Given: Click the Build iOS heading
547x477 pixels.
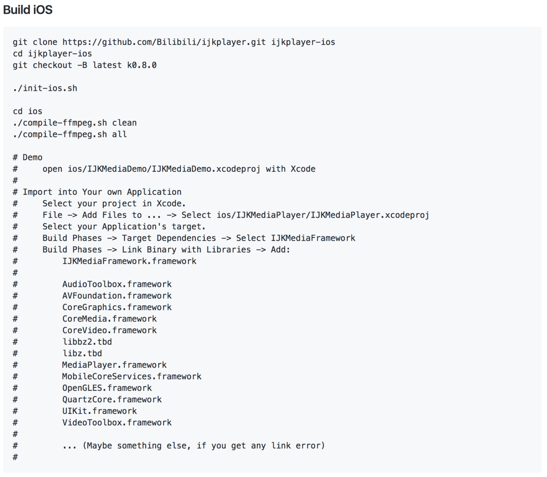Looking at the screenshot, I should tap(28, 10).
